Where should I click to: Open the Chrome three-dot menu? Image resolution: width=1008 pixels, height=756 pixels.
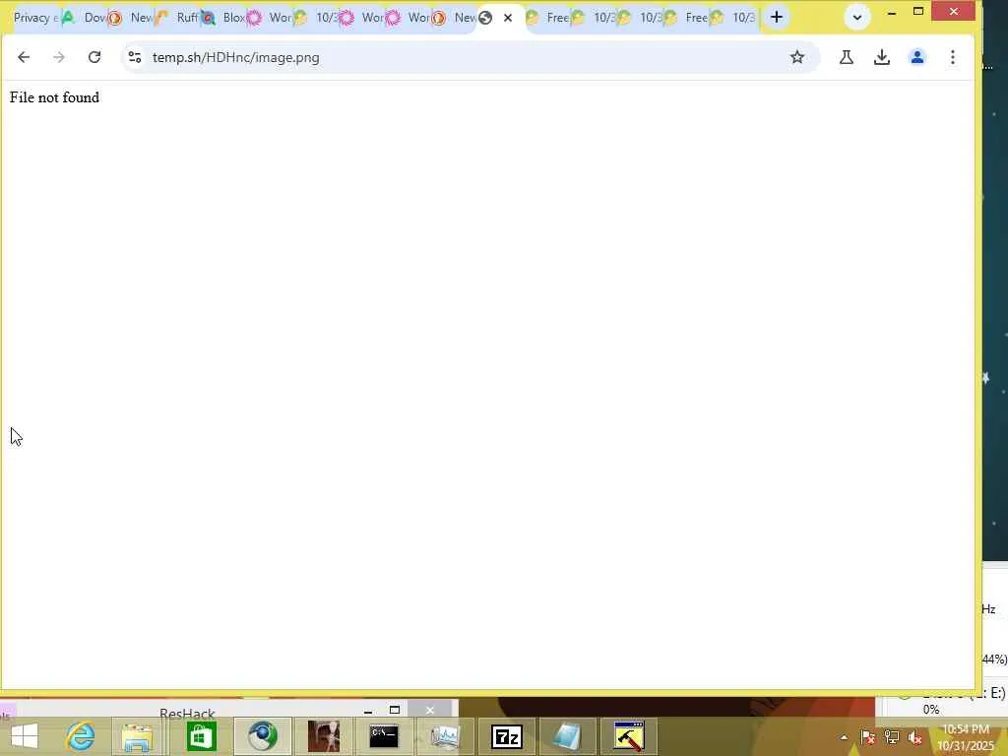(953, 57)
